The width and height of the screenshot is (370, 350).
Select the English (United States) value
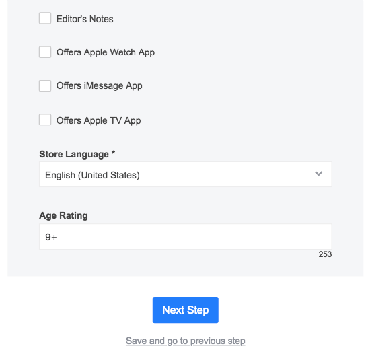(x=92, y=175)
